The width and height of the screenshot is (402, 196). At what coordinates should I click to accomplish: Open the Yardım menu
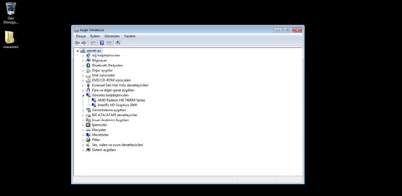coord(130,36)
